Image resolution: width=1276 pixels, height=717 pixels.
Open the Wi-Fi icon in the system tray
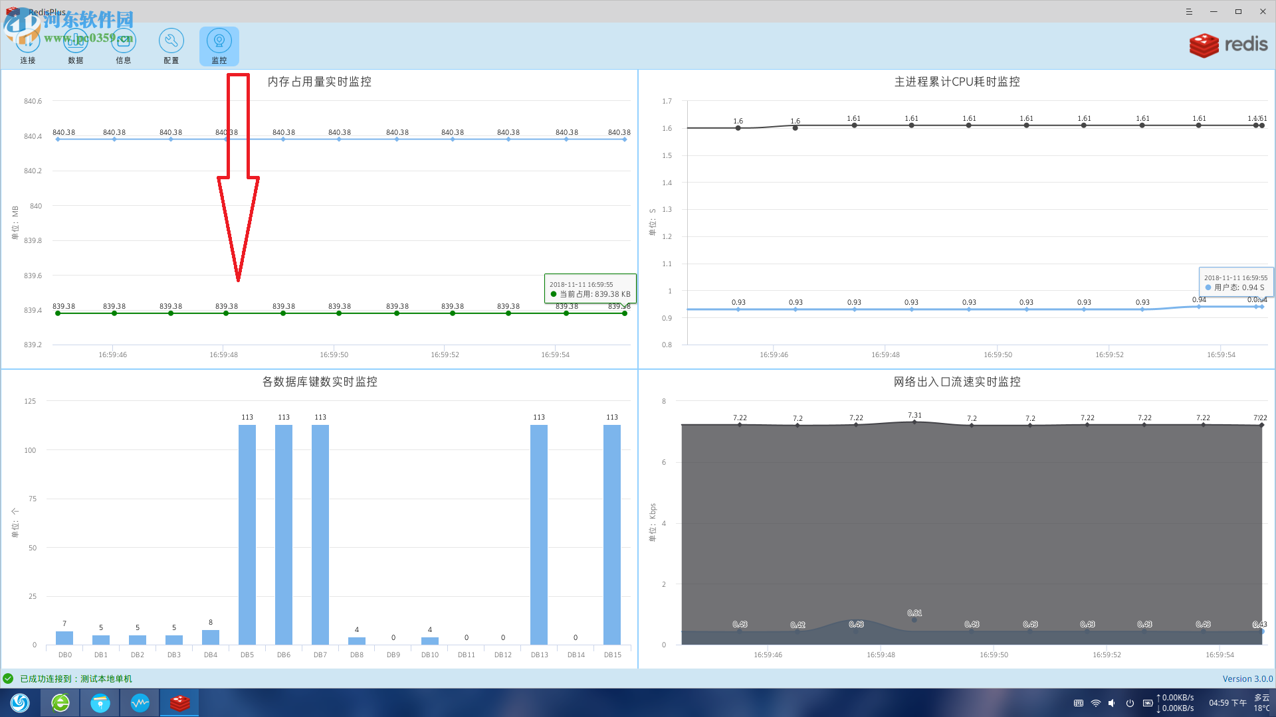(x=1095, y=702)
